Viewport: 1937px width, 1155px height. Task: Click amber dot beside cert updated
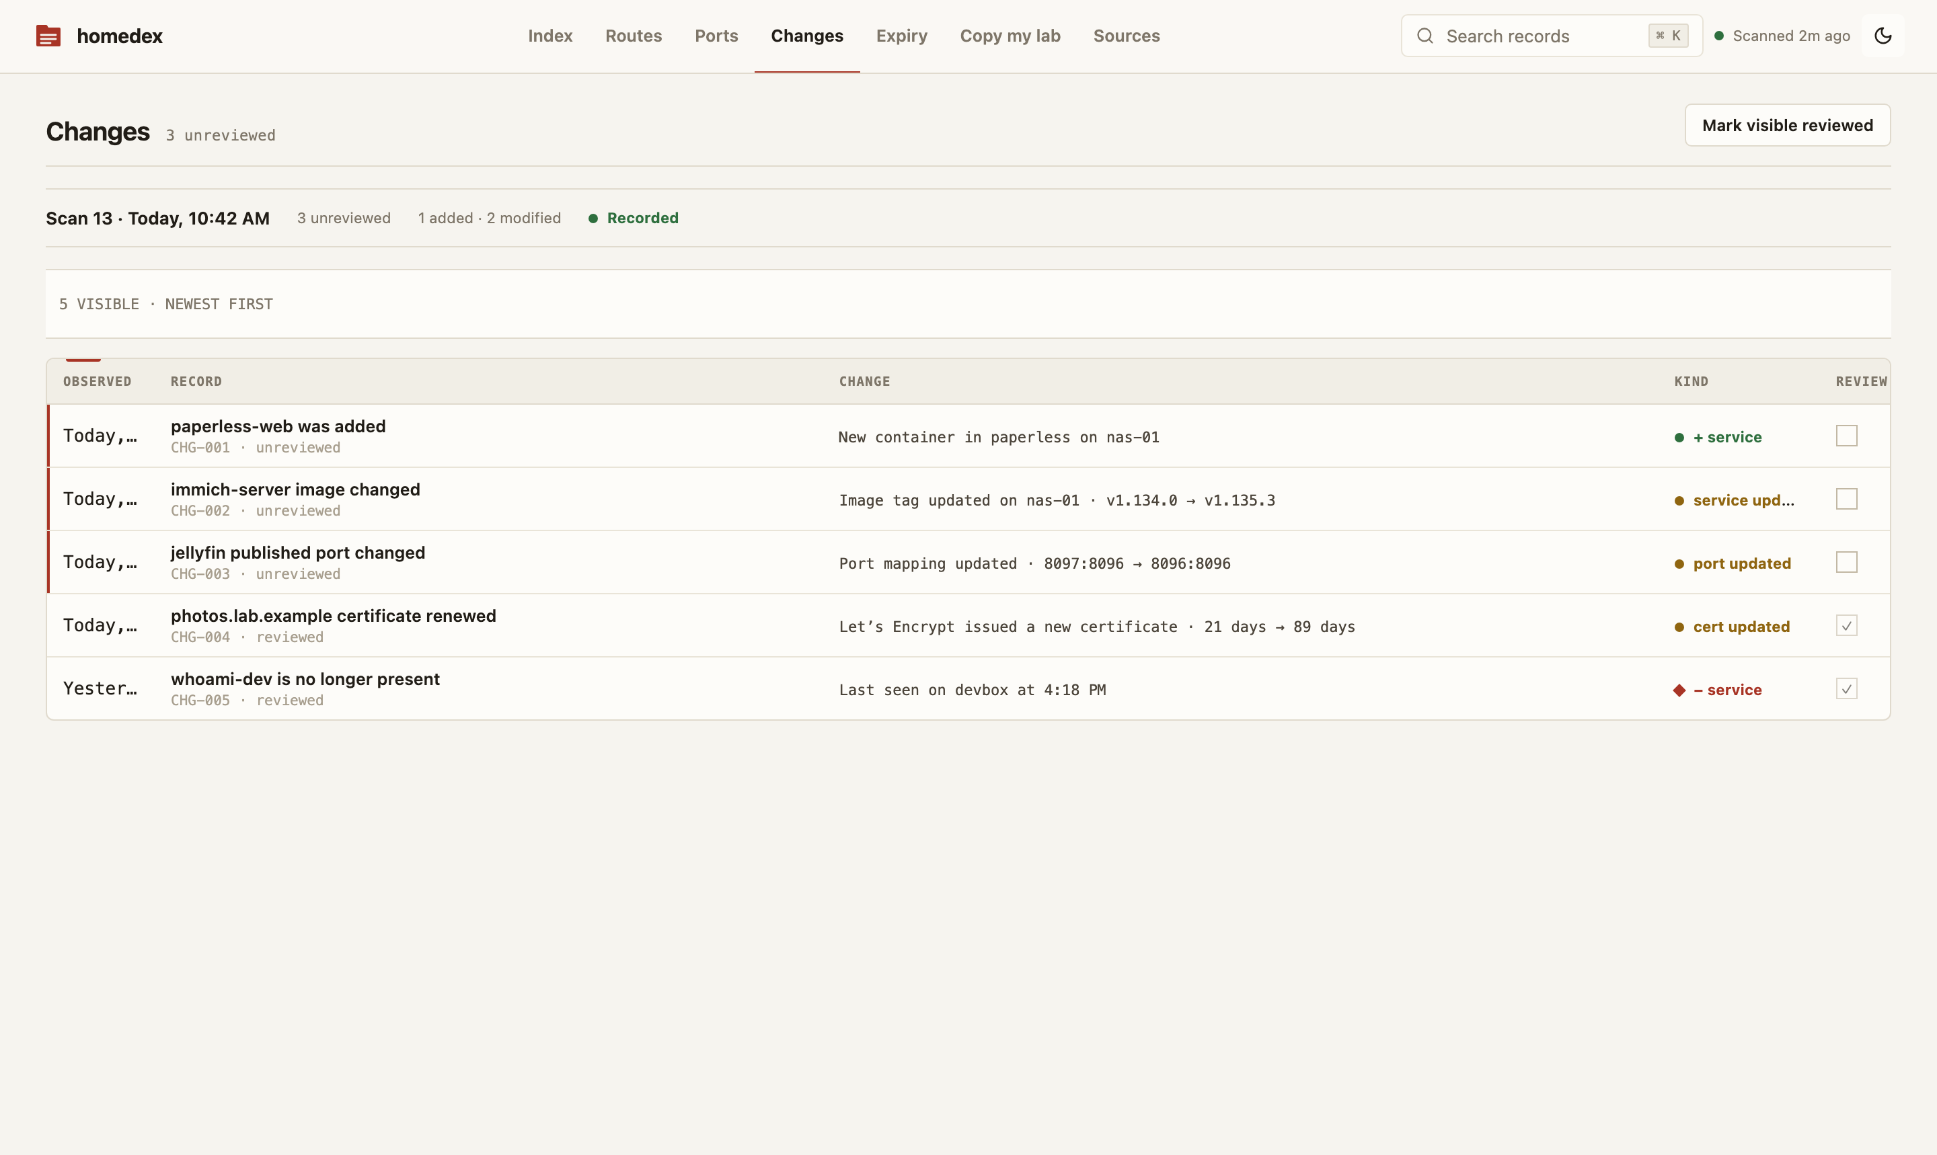click(x=1679, y=627)
